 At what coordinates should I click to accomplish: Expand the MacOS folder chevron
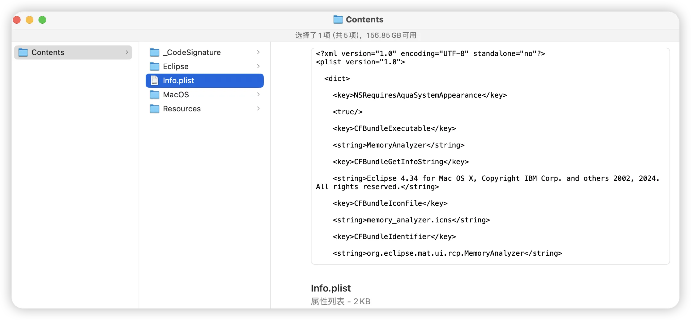pos(258,94)
